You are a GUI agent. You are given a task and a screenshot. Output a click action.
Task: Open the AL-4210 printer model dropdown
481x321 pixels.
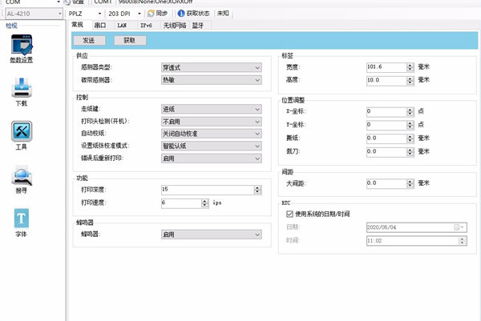pos(34,14)
